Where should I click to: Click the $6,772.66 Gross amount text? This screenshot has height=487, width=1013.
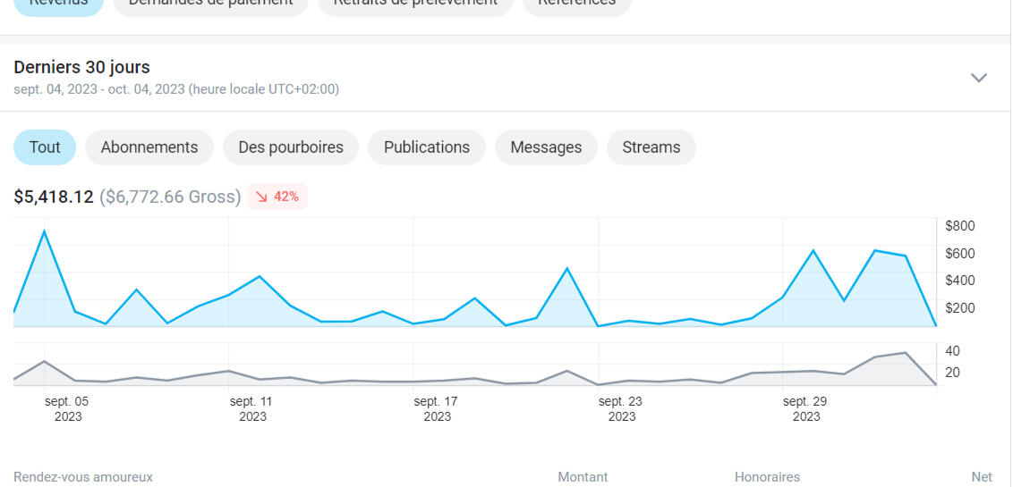click(170, 197)
